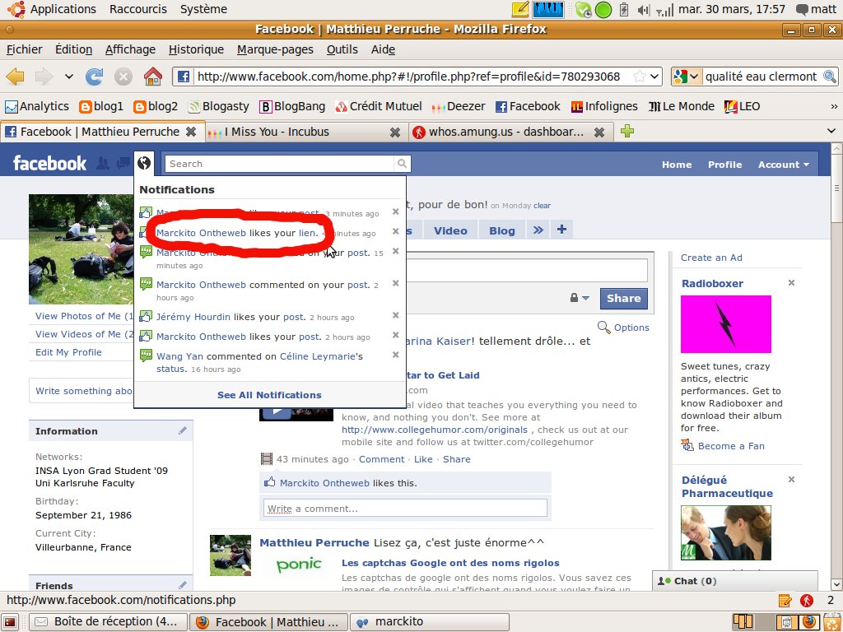Open the Facebook friend requests icon

pyautogui.click(x=102, y=164)
